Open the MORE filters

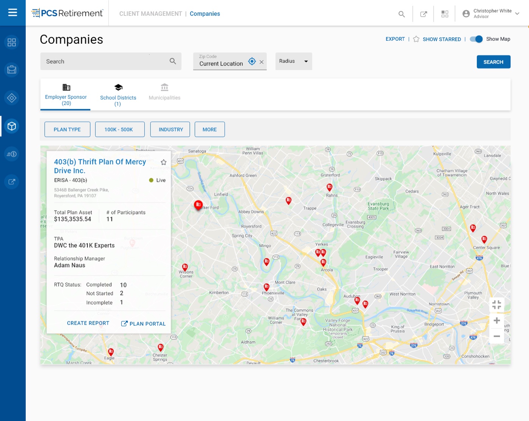210,129
